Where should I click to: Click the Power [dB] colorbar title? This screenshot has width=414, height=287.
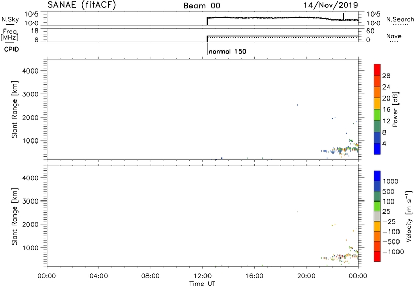click(395, 109)
